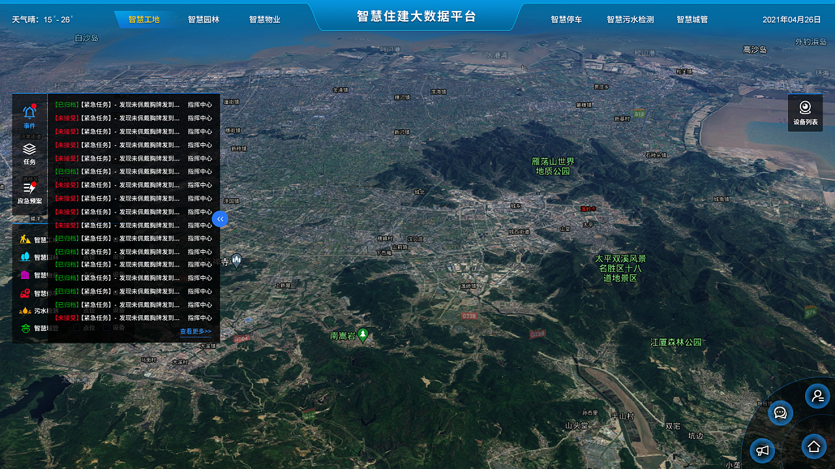Open the user profile round icon
This screenshot has height=469, width=835.
817,396
